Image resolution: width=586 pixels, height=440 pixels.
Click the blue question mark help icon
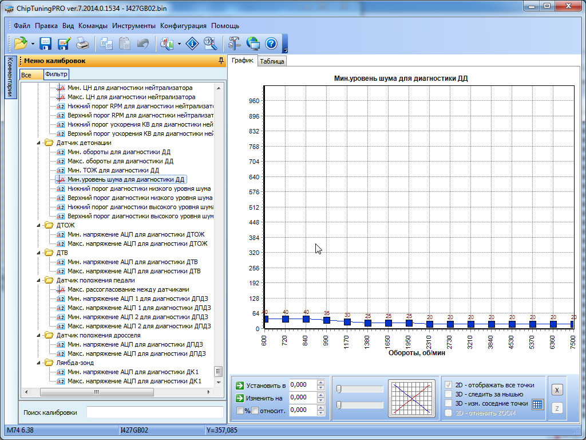[271, 44]
